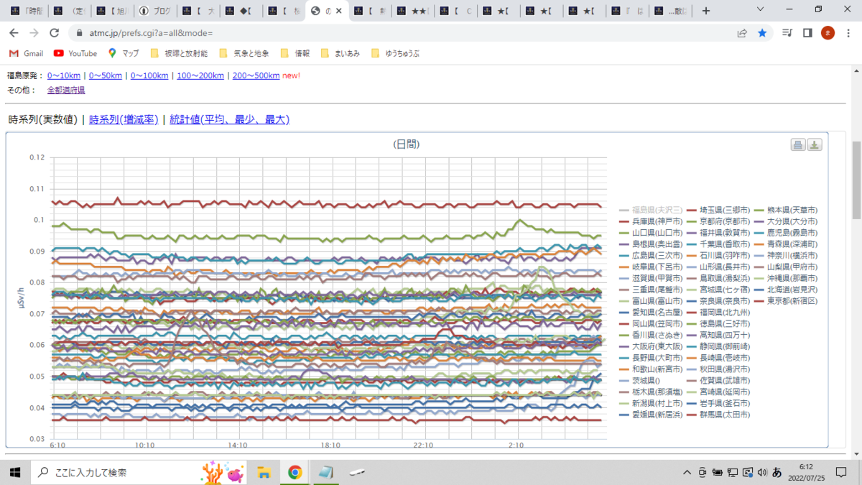Open the volume control in the tray
862x485 pixels.
(x=761, y=472)
